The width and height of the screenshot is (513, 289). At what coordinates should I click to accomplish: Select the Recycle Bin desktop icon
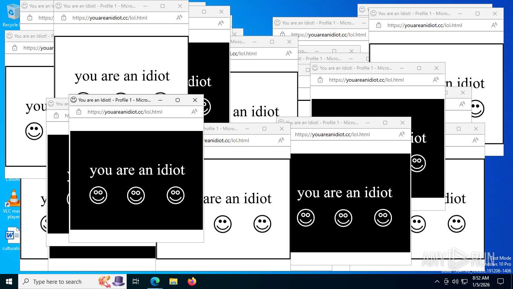12,15
